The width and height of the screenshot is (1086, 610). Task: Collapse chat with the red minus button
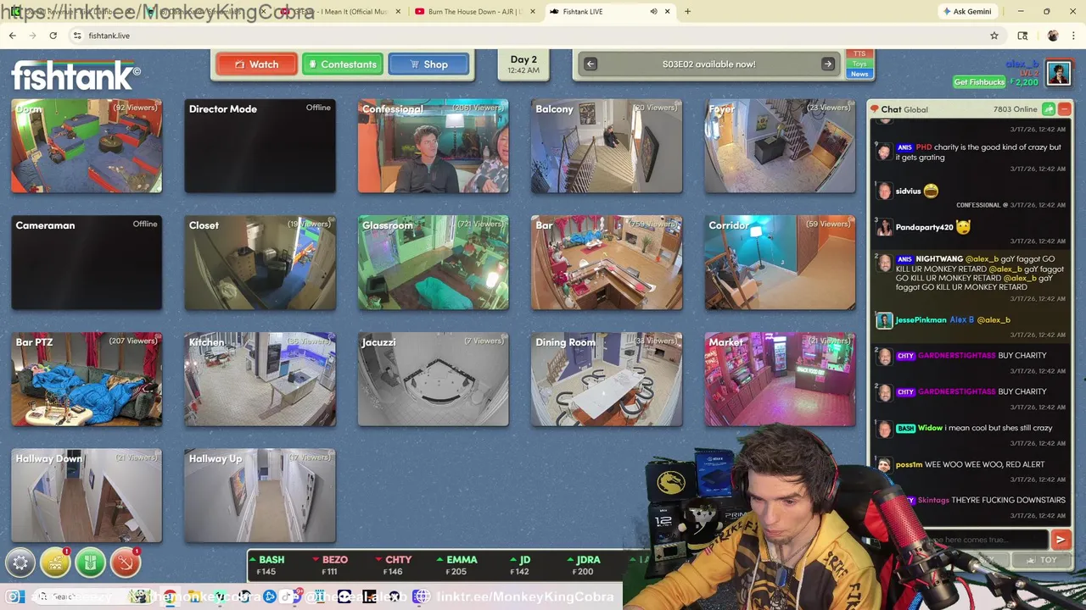(x=1064, y=109)
